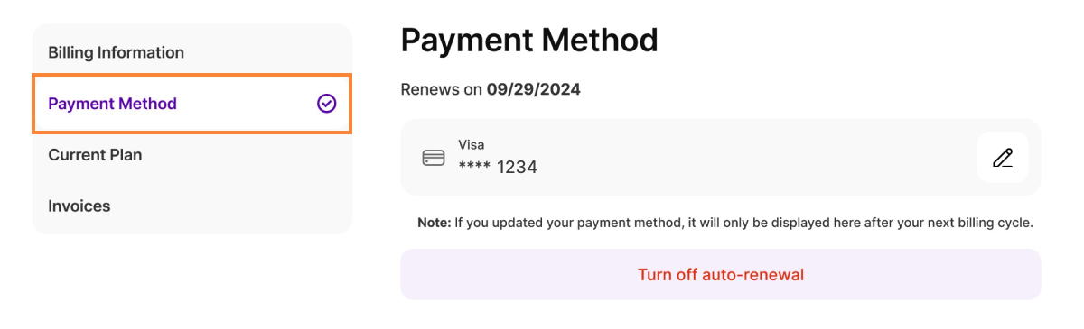Go to the Current Plan section
Viewport: 1084px width, 329px height.
(192, 155)
